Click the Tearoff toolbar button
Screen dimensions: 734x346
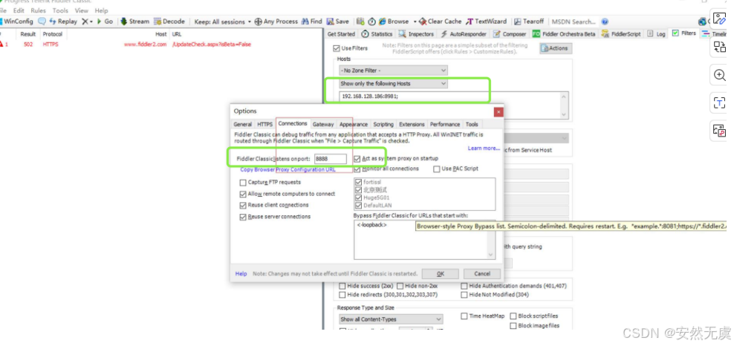[529, 22]
